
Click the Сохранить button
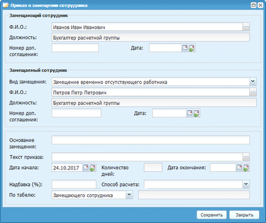tap(211, 215)
